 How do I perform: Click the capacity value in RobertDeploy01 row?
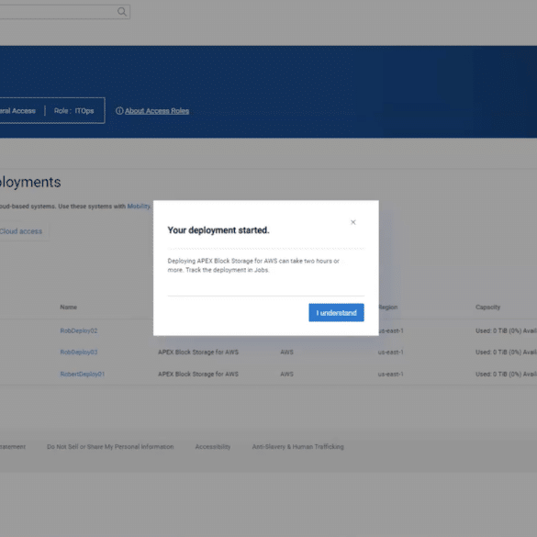pyautogui.click(x=506, y=374)
